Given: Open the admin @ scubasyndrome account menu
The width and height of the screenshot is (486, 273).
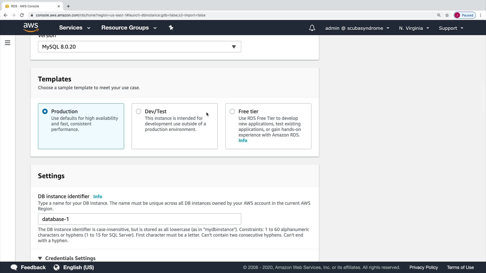Looking at the screenshot, I should point(357,28).
